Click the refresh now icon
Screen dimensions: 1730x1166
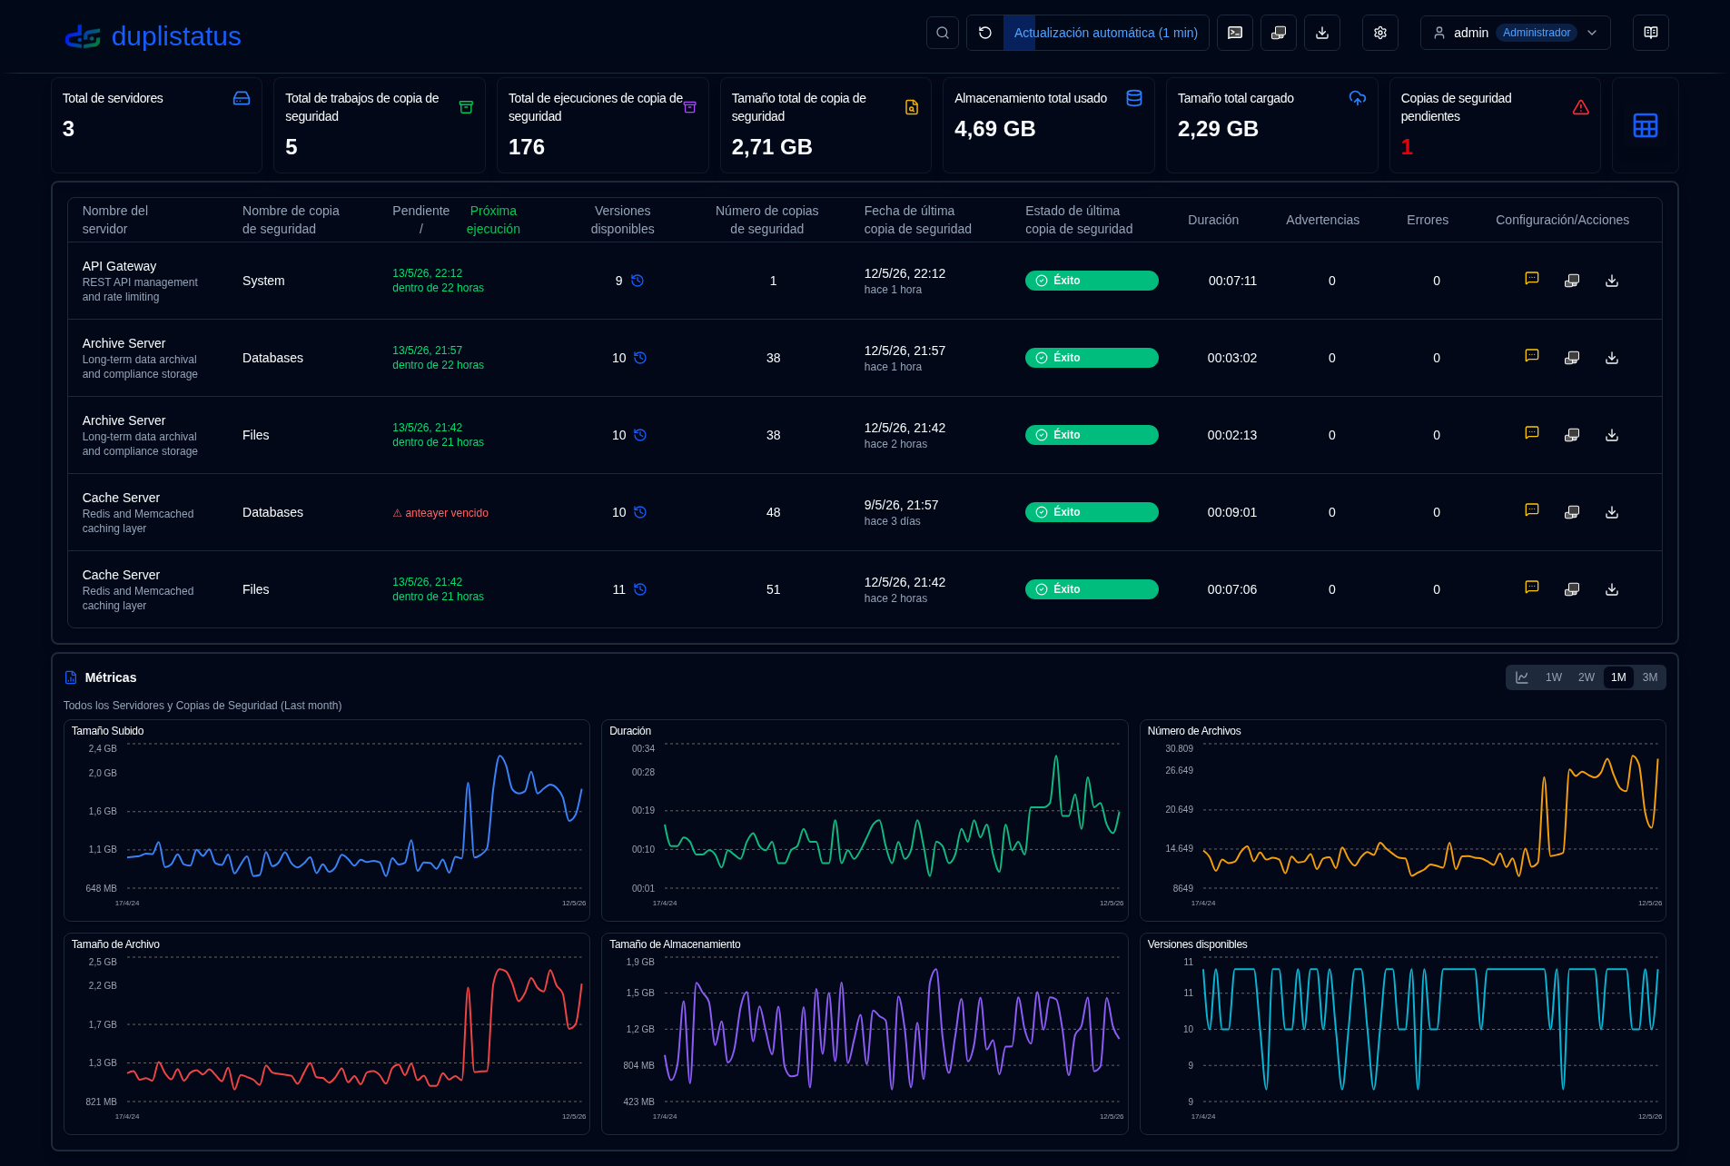click(985, 33)
